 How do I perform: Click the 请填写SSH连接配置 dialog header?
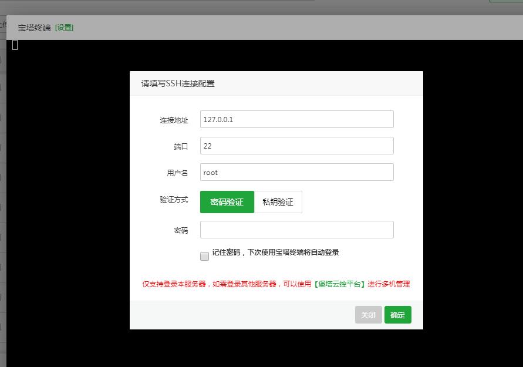pos(178,83)
